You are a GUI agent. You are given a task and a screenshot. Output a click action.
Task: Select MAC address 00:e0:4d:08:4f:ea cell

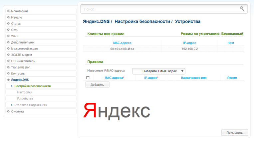coord(122,49)
